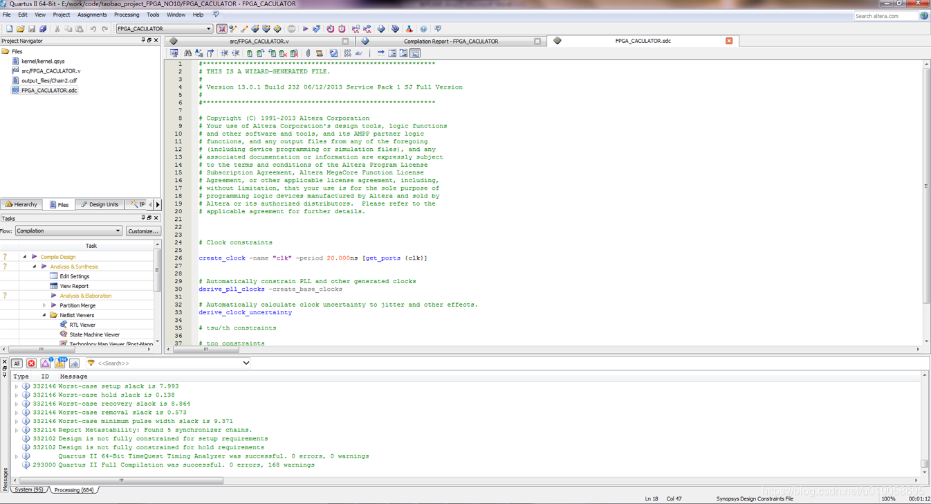Click Edit Settings task
The image size is (931, 504).
pyautogui.click(x=74, y=276)
